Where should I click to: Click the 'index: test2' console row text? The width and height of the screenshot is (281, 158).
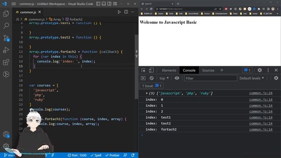(x=158, y=123)
